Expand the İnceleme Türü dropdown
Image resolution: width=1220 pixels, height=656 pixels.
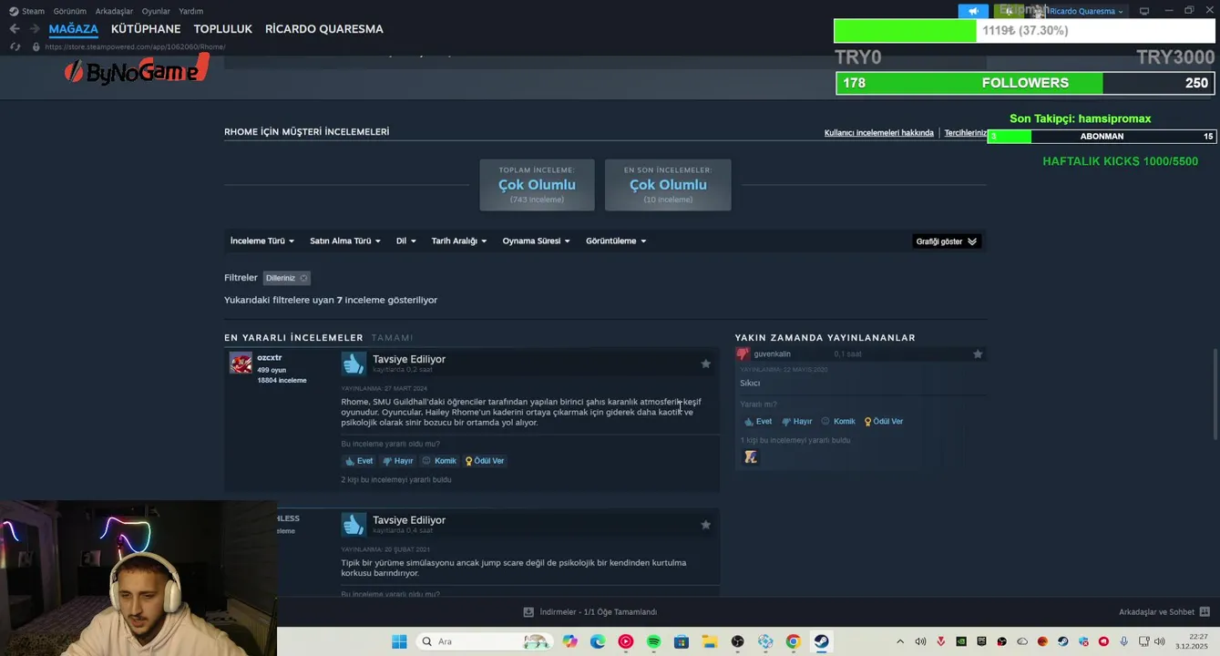[x=262, y=241]
